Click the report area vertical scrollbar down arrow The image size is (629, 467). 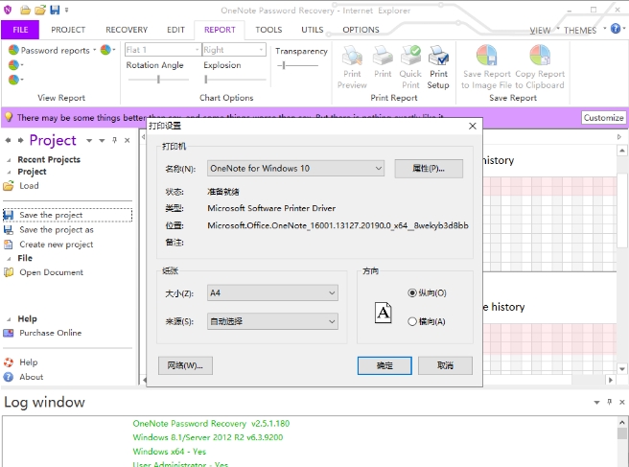click(x=621, y=368)
